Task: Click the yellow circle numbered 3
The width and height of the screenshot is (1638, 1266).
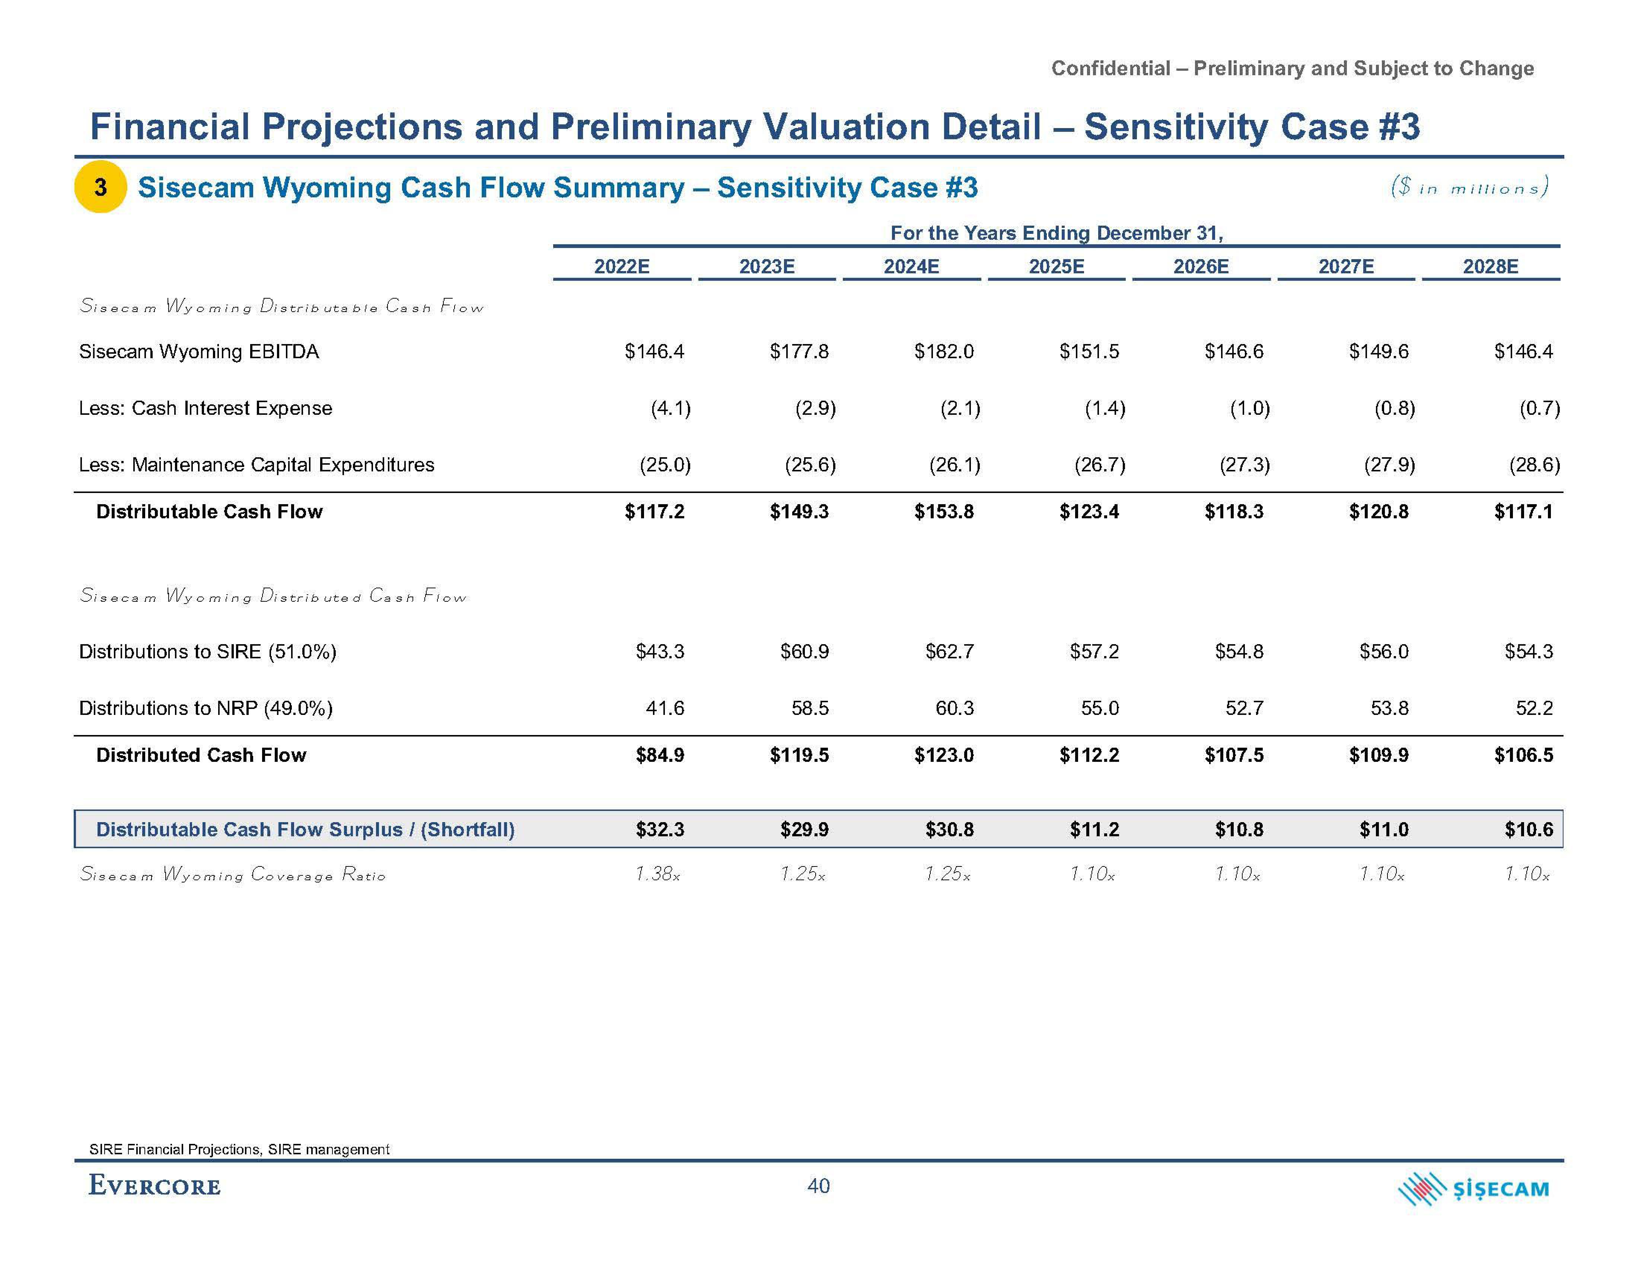Action: 101,187
